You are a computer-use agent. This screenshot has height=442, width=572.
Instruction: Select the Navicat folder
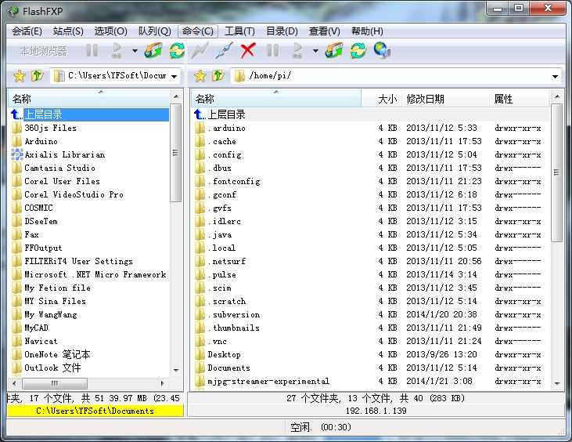pyautogui.click(x=41, y=341)
